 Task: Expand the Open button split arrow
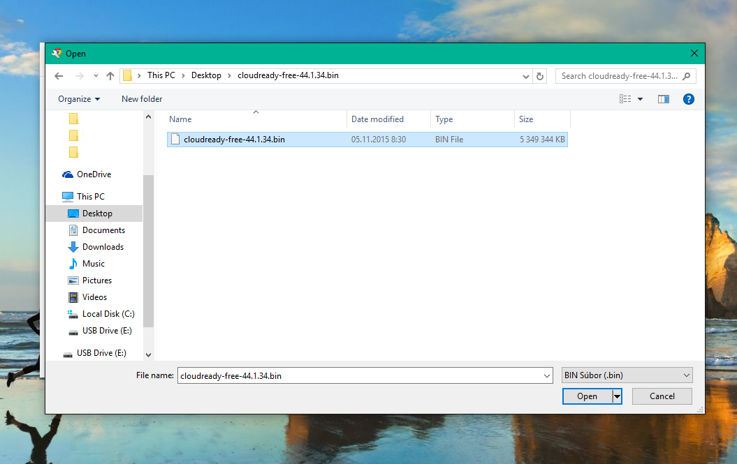(617, 396)
